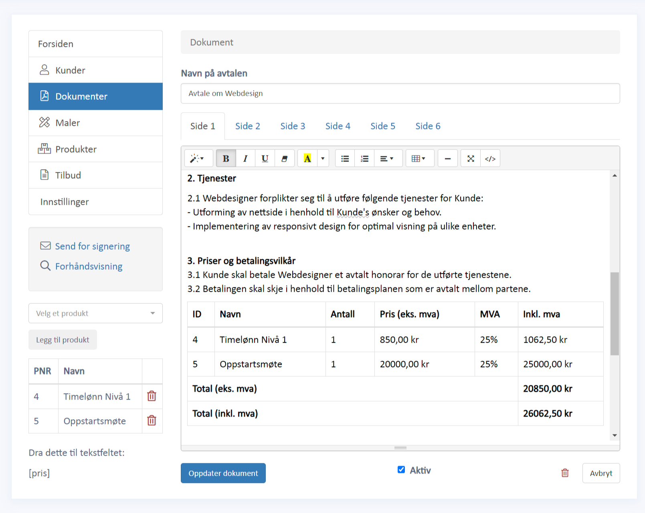Image resolution: width=645 pixels, height=513 pixels.
Task: Switch to Side 1 tab
Action: pos(203,126)
